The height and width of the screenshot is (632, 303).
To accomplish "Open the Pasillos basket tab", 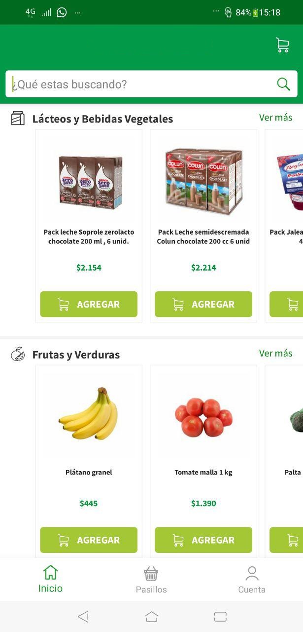I will (151, 580).
